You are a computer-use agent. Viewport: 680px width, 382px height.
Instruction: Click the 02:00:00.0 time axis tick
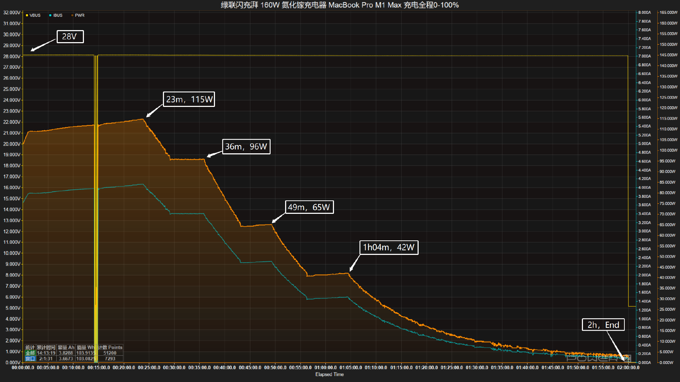[628, 367]
